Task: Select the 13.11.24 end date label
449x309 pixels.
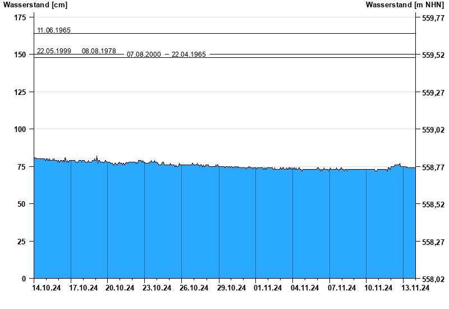Action: tap(415, 288)
